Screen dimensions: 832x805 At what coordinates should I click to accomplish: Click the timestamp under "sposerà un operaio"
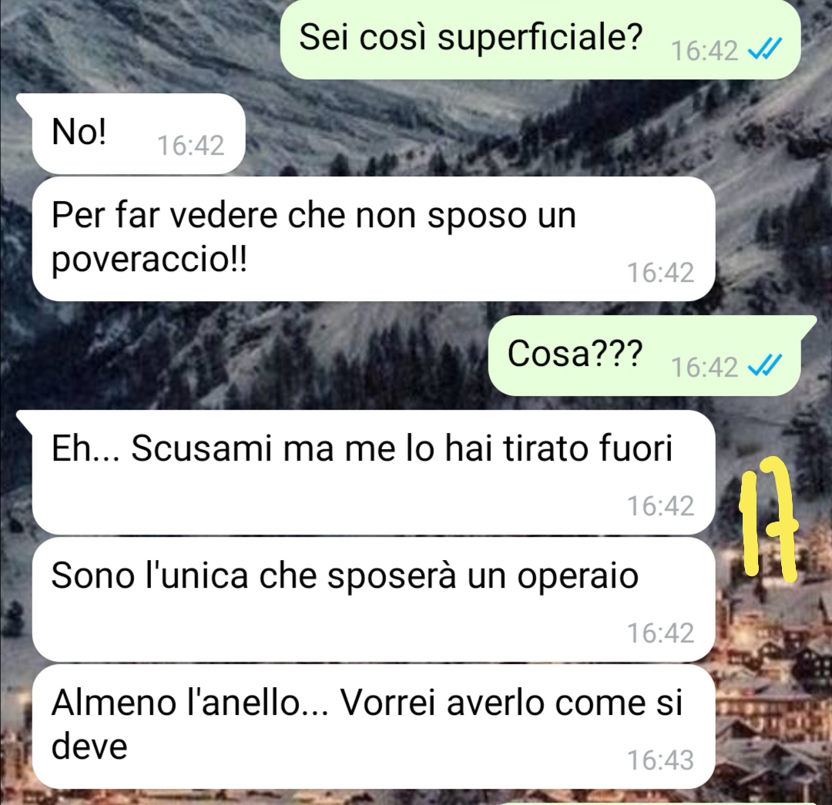point(661,633)
